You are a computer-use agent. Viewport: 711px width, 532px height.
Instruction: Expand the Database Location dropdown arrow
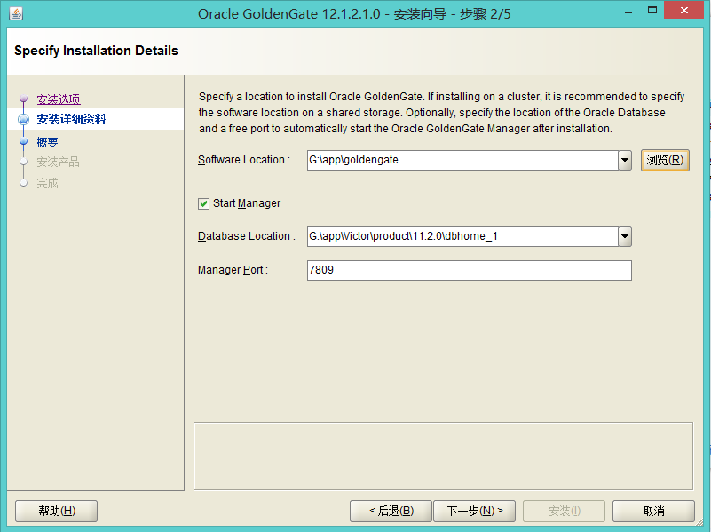click(x=625, y=236)
